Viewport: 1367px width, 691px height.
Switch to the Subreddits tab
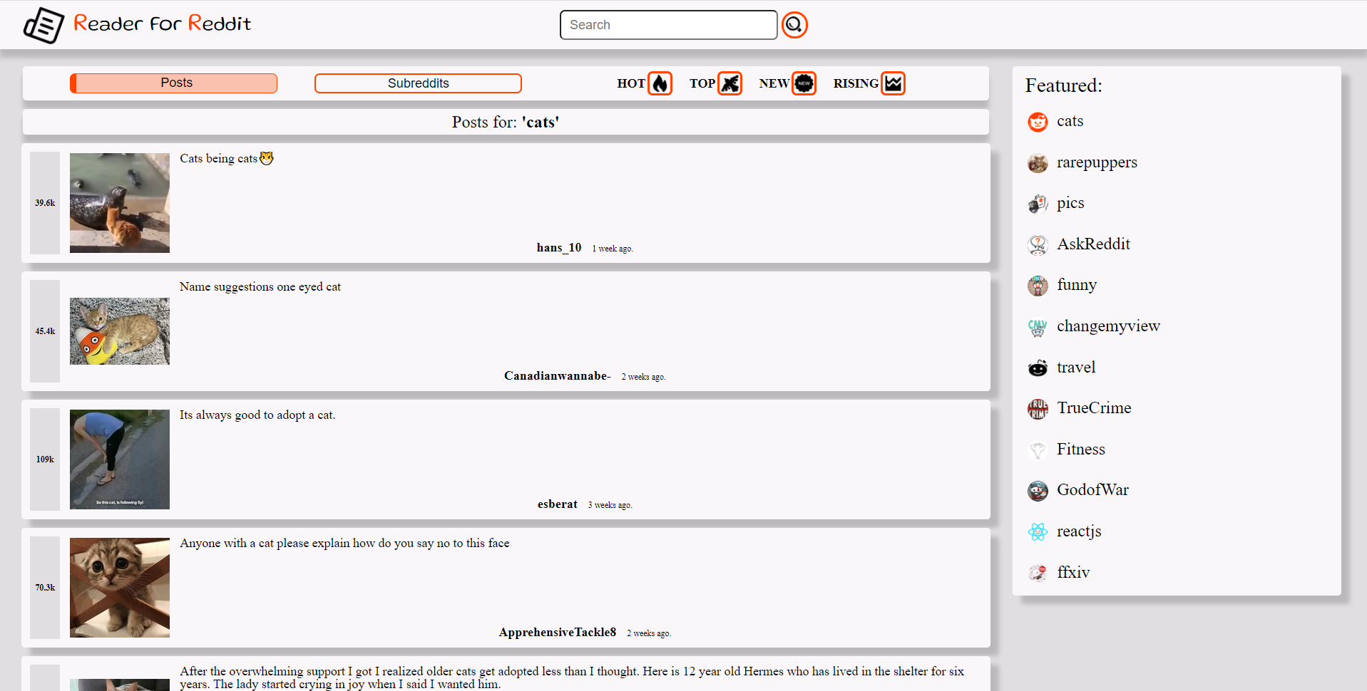click(418, 83)
